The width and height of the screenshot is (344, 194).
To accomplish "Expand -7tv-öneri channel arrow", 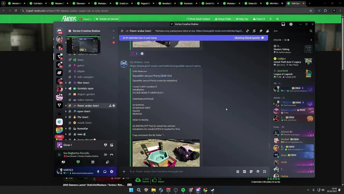I will (x=66, y=117).
